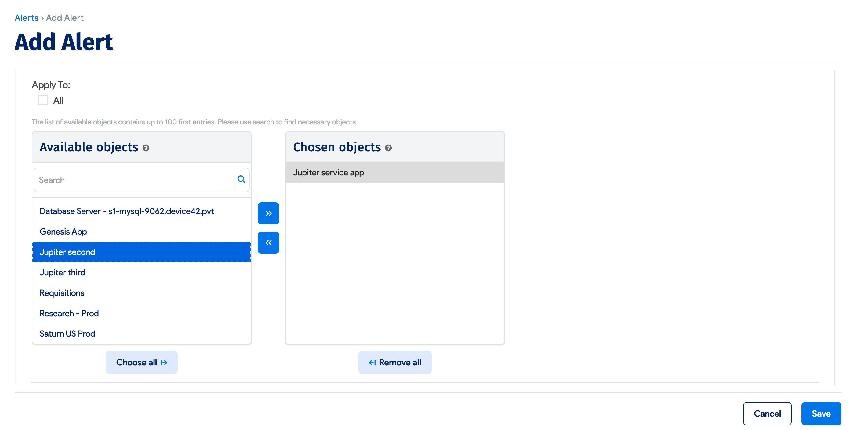Select Genesis App in available objects
The width and height of the screenshot is (850, 430).
pyautogui.click(x=64, y=232)
